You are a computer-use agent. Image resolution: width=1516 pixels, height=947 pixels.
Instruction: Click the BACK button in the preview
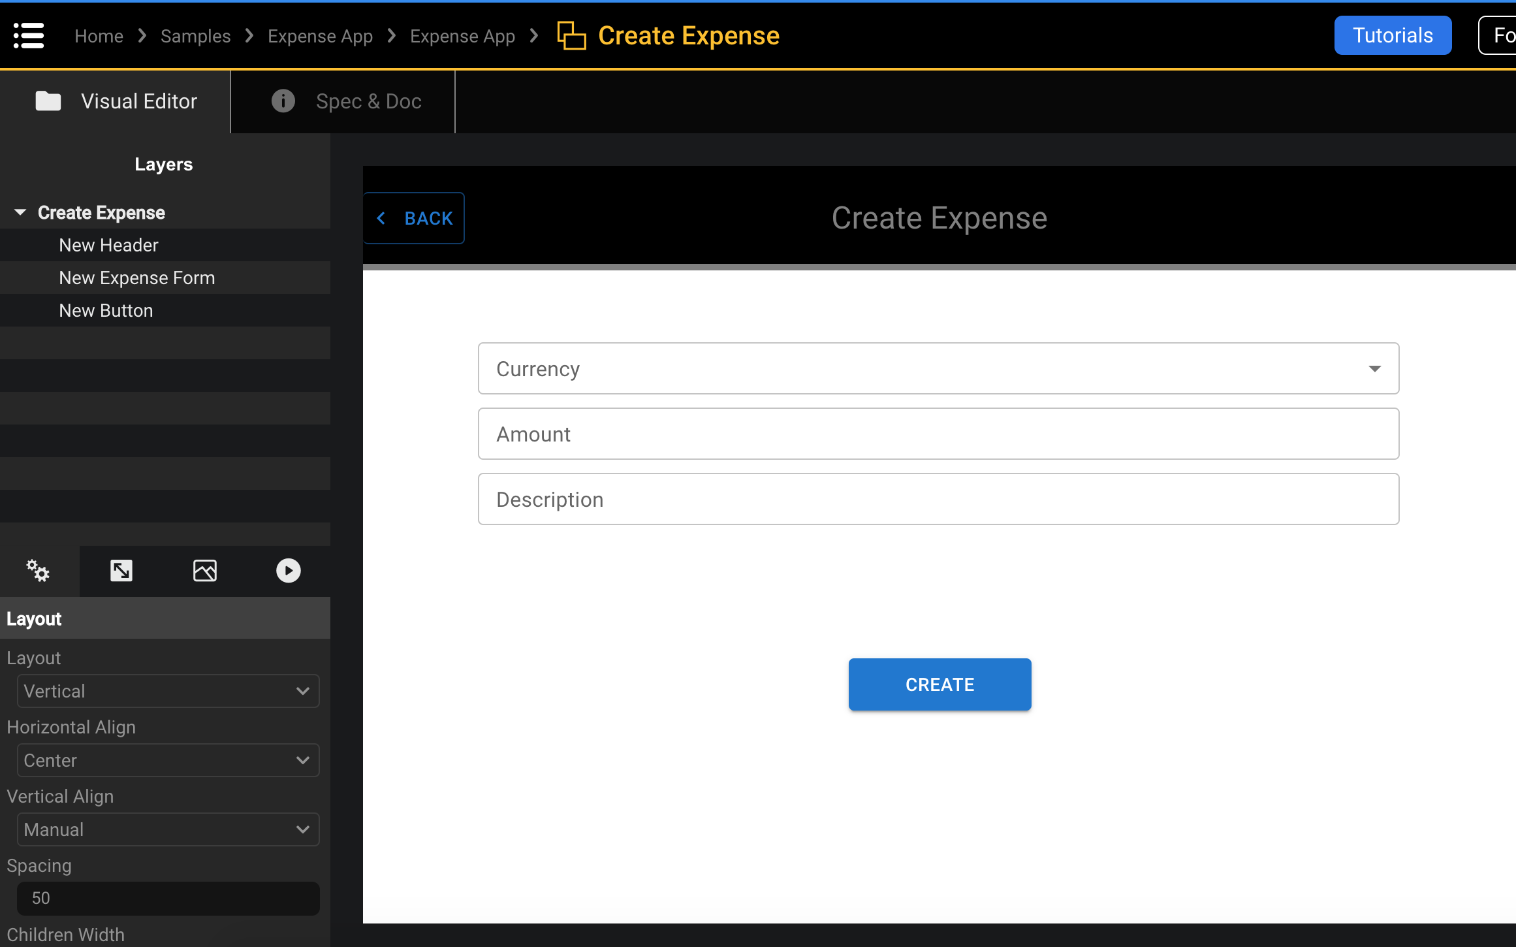click(414, 217)
